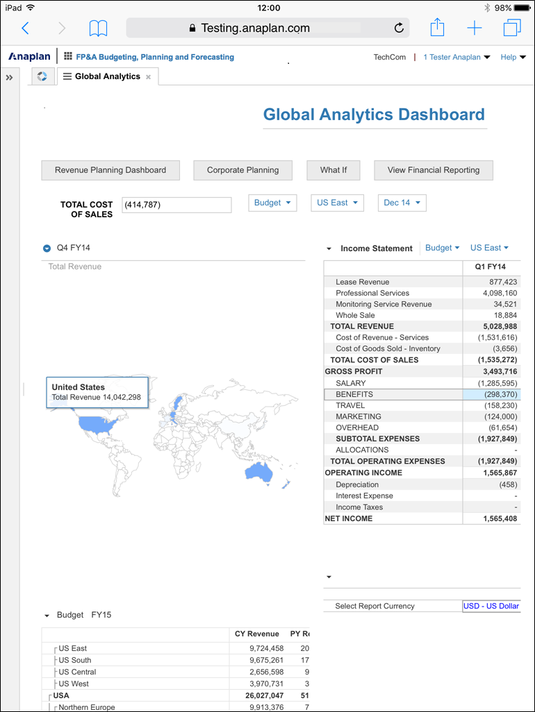Open the Anaplan models grid icon

(x=68, y=57)
